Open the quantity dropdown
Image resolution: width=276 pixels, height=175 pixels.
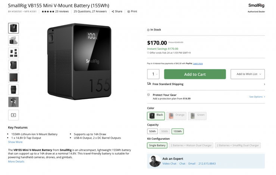153,74
